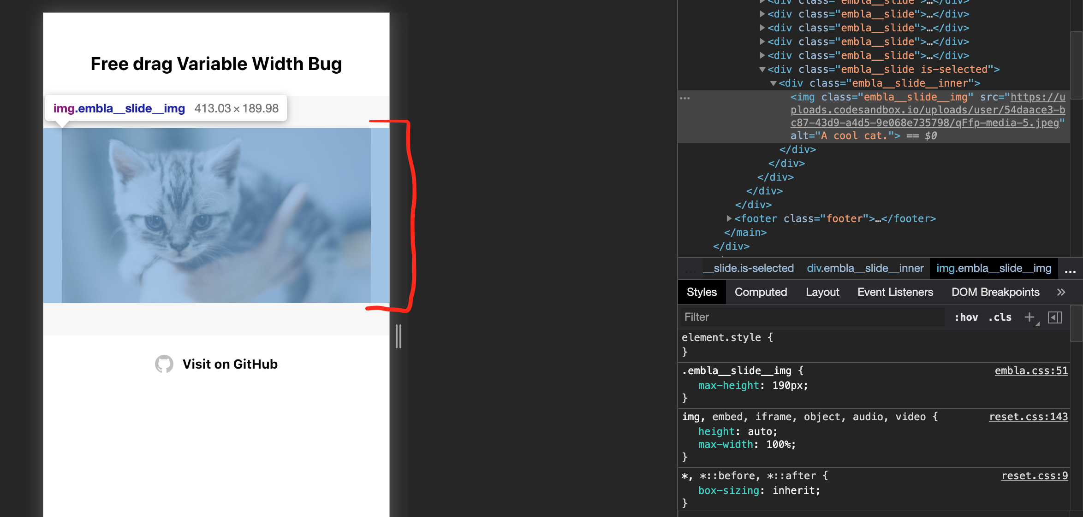Click the double-chevron to reveal more panel tabs
Image resolution: width=1083 pixels, height=517 pixels.
pyautogui.click(x=1061, y=292)
